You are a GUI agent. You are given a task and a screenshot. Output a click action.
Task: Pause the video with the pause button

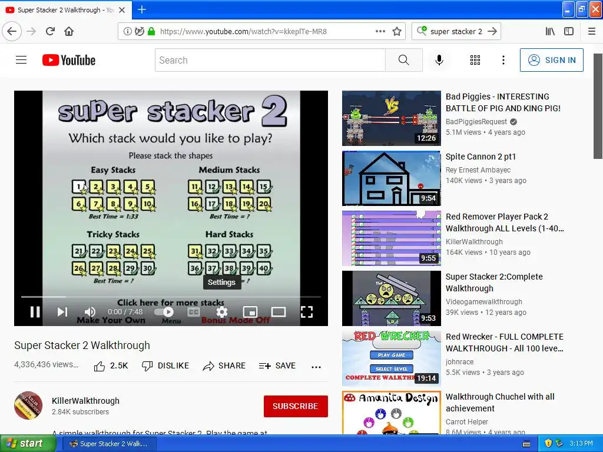(x=35, y=312)
